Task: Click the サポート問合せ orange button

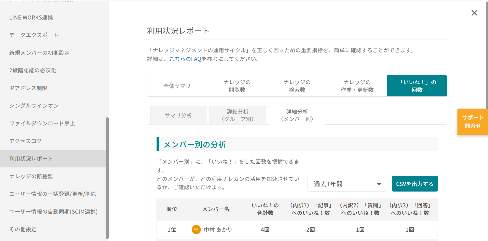Action: 472,122
